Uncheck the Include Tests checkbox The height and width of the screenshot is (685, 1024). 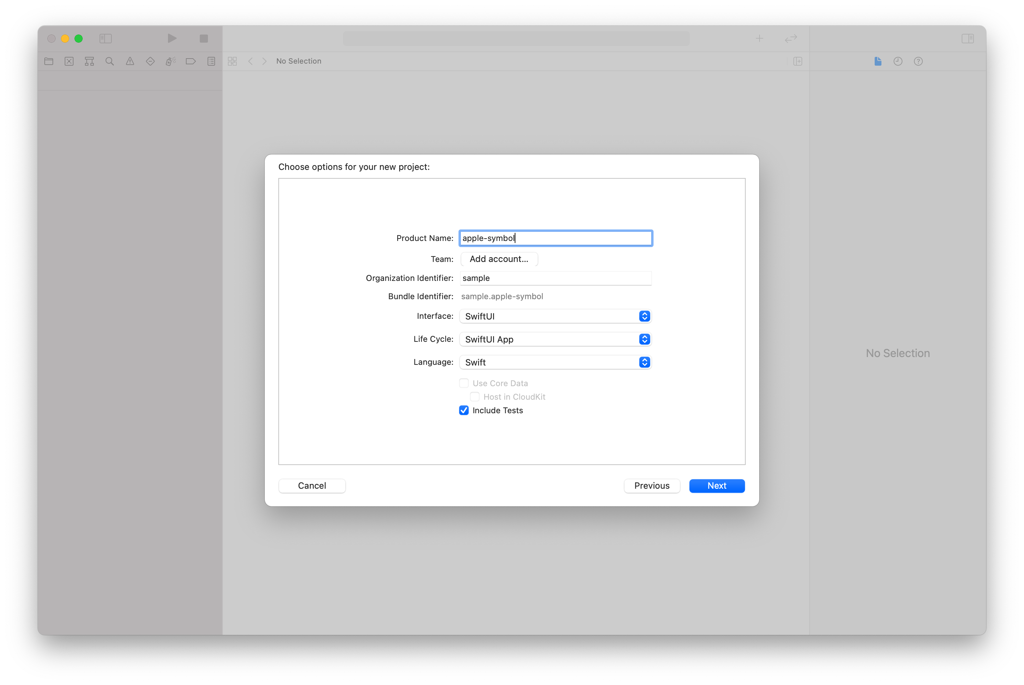pos(464,410)
